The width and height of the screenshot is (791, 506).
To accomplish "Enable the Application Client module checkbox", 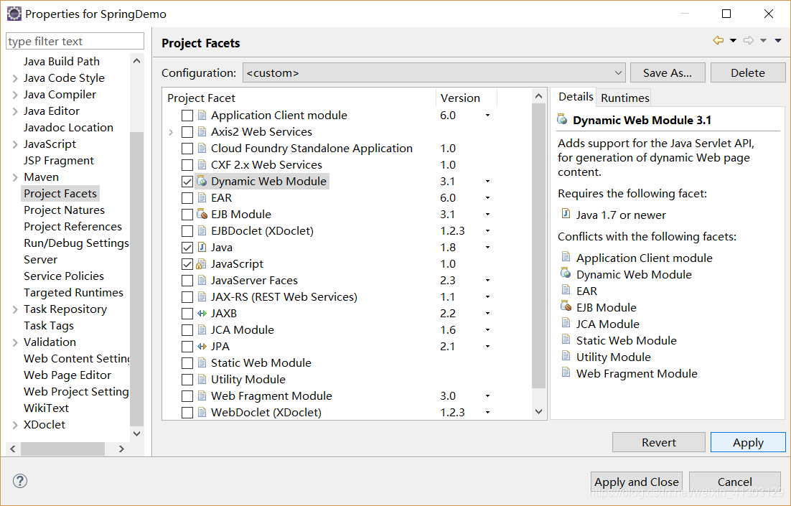I will (x=187, y=116).
